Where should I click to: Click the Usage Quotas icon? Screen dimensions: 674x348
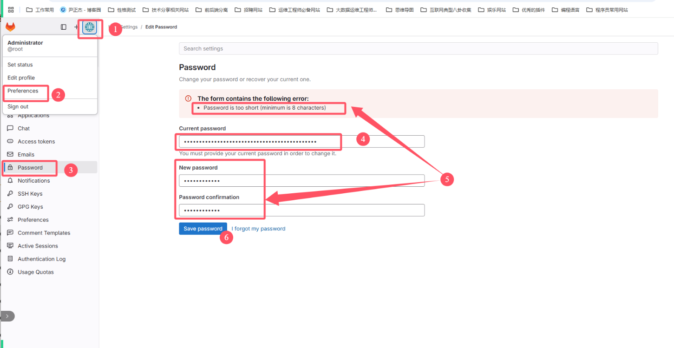point(10,272)
